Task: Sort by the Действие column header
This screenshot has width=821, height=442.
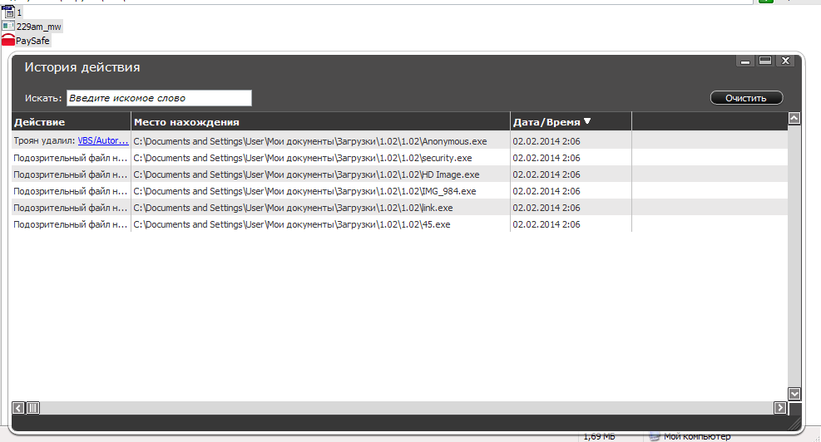Action: click(x=71, y=122)
